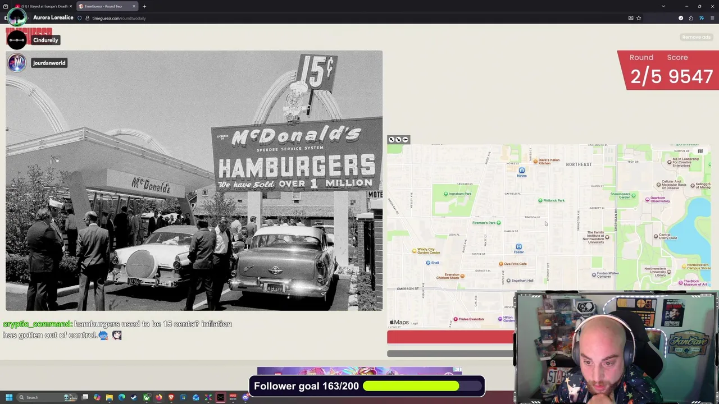Click the grey year slider track
This screenshot has height=404, width=719.
(450, 353)
